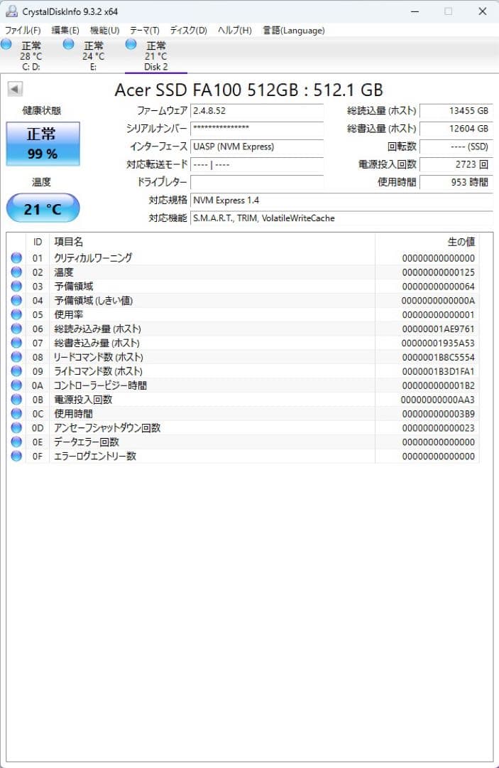This screenshot has height=768, width=499.
Task: Click raw value 000000000003B9
Action: pyautogui.click(x=439, y=414)
